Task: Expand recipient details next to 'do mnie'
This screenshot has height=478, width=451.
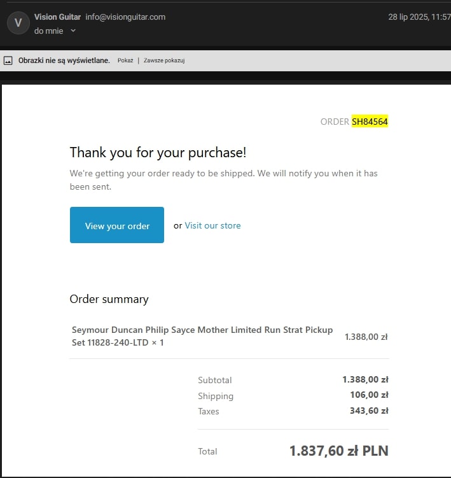Action: click(73, 31)
